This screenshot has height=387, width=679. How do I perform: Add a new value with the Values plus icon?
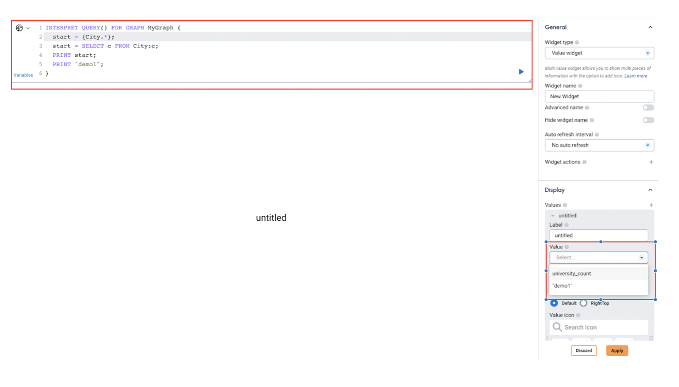[651, 205]
